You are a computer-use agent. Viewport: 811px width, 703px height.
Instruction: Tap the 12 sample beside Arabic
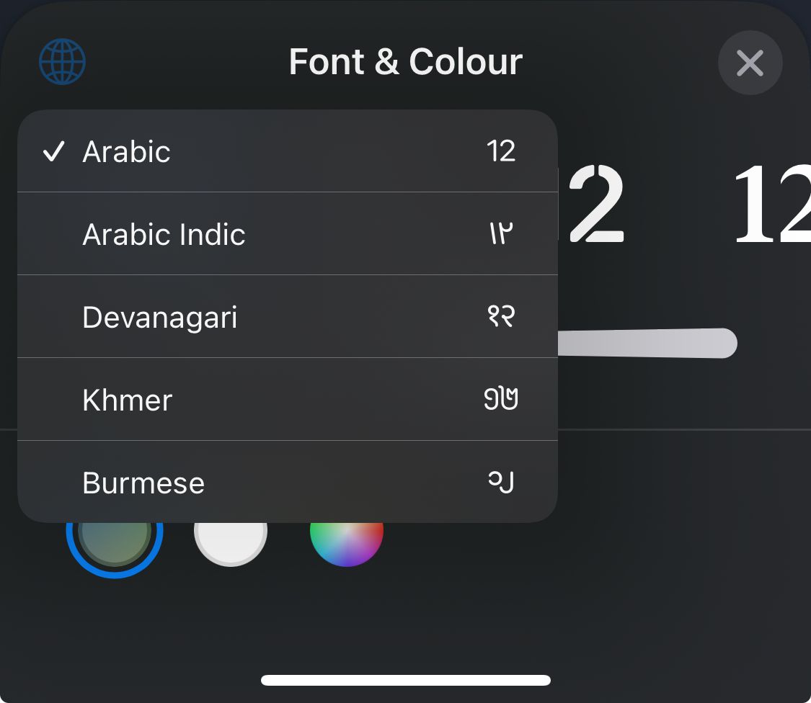[x=501, y=151]
